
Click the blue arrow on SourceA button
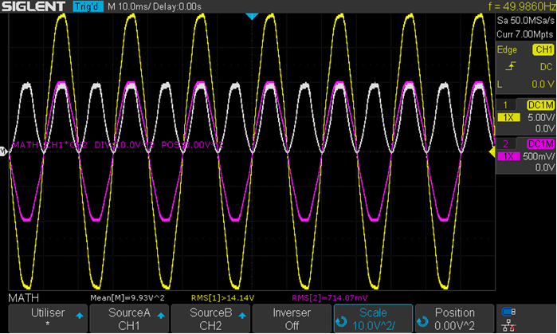tap(161, 315)
